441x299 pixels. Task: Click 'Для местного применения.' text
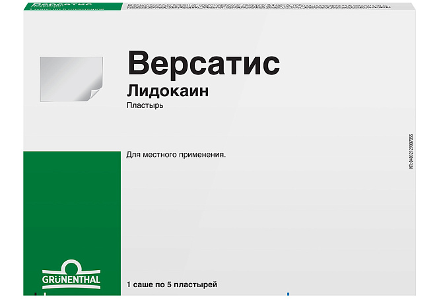click(176, 155)
